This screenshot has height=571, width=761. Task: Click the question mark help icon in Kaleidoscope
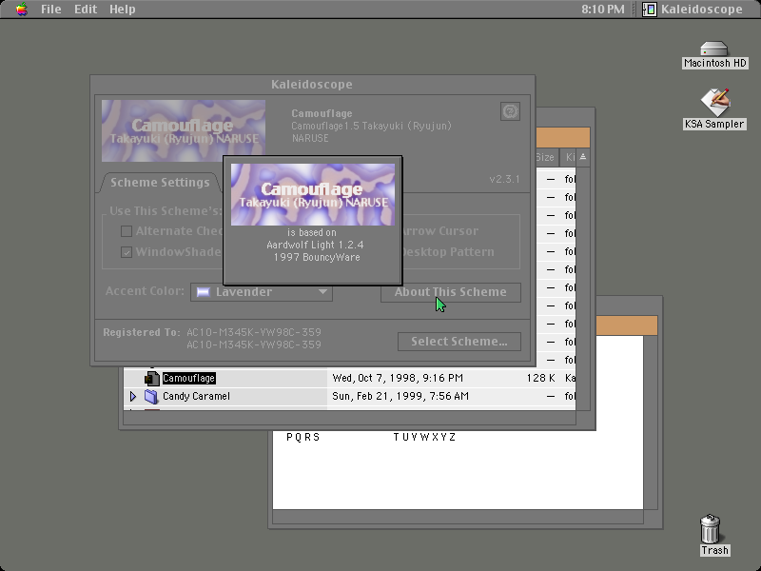[510, 111]
